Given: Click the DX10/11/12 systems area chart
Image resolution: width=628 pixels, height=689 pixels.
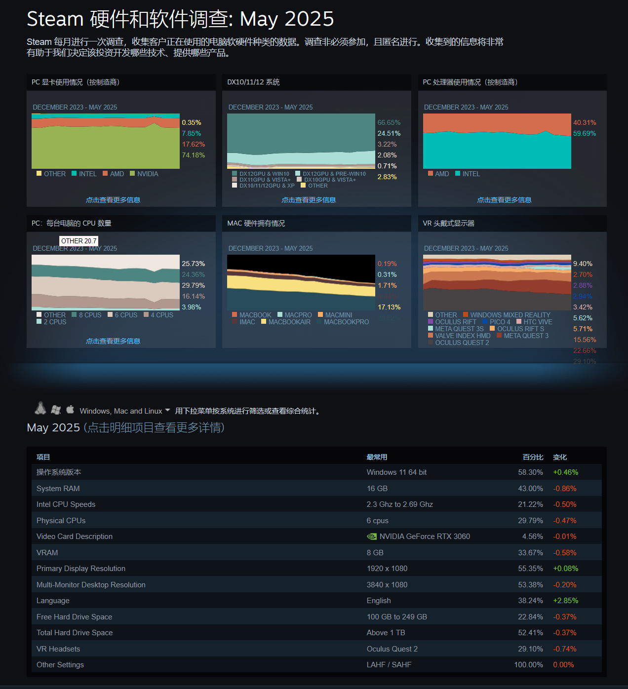Looking at the screenshot, I should 301,141.
